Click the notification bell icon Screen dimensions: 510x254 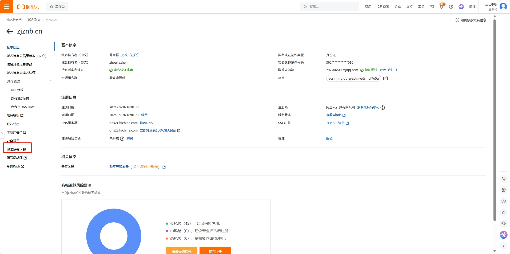point(441,7)
